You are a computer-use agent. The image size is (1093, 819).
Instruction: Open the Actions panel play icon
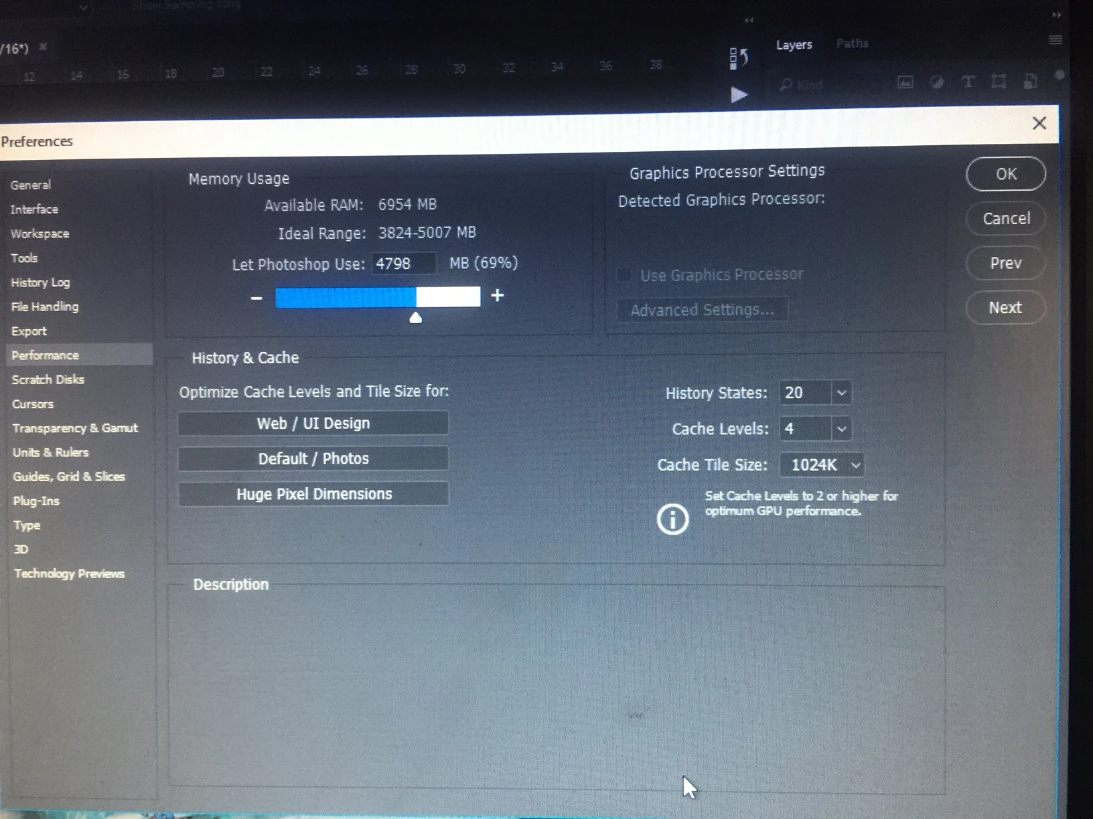[739, 95]
